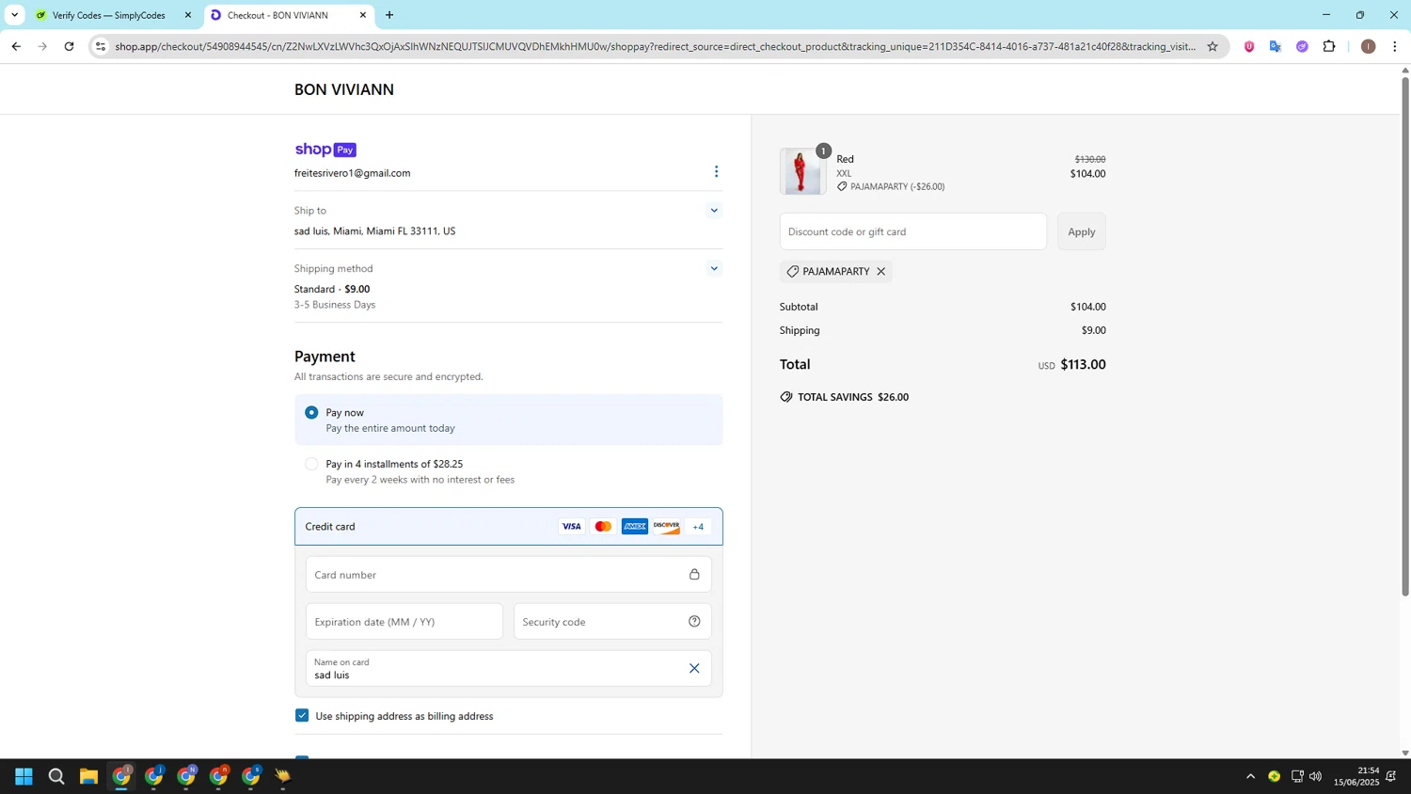The image size is (1411, 794).
Task: Focus the Expiration date field
Action: 404,622
